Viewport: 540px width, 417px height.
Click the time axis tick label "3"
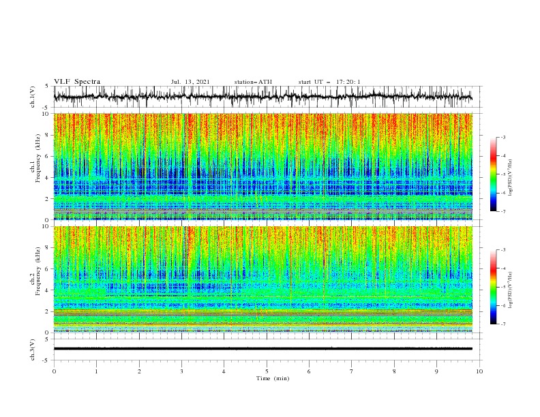click(181, 371)
